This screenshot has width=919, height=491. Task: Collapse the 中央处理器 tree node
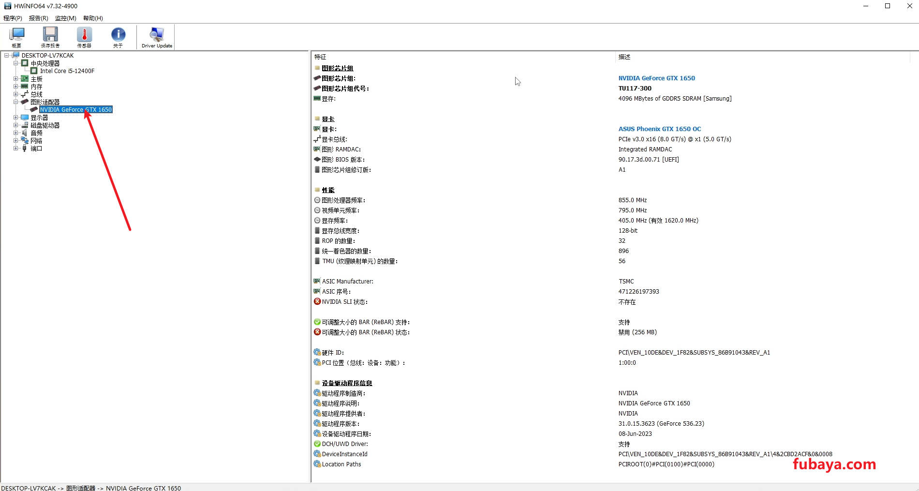[15, 63]
